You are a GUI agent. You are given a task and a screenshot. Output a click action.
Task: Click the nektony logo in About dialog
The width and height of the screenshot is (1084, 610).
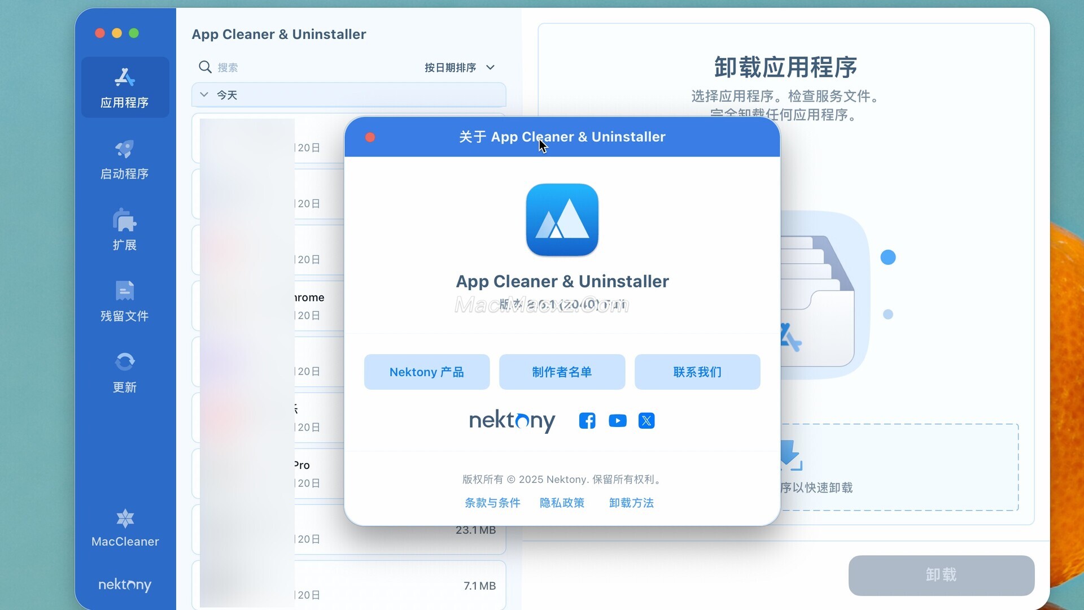click(512, 421)
